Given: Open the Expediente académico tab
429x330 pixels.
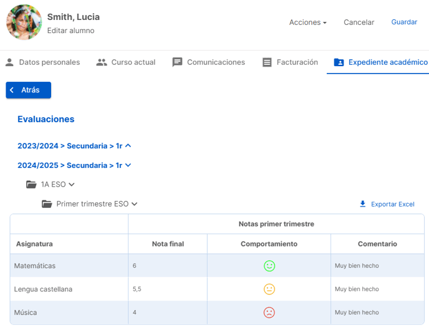Looking at the screenshot, I should (x=380, y=62).
